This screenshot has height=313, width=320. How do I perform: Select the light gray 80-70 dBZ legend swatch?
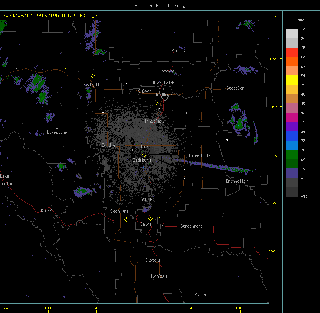pos(292,34)
